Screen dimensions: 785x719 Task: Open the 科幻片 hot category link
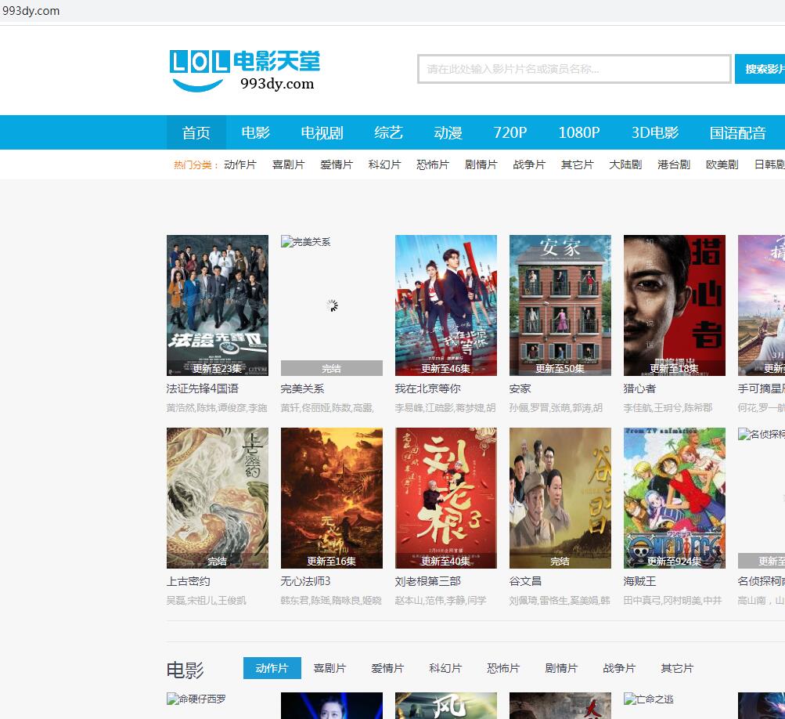(384, 164)
